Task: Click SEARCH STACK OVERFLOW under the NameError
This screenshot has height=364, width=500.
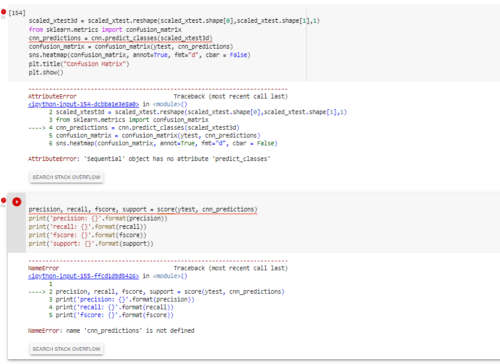Action: 66,349
